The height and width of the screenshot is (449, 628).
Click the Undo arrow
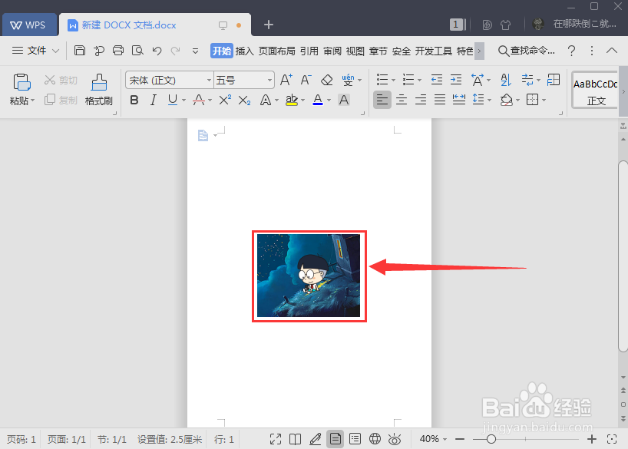(157, 51)
